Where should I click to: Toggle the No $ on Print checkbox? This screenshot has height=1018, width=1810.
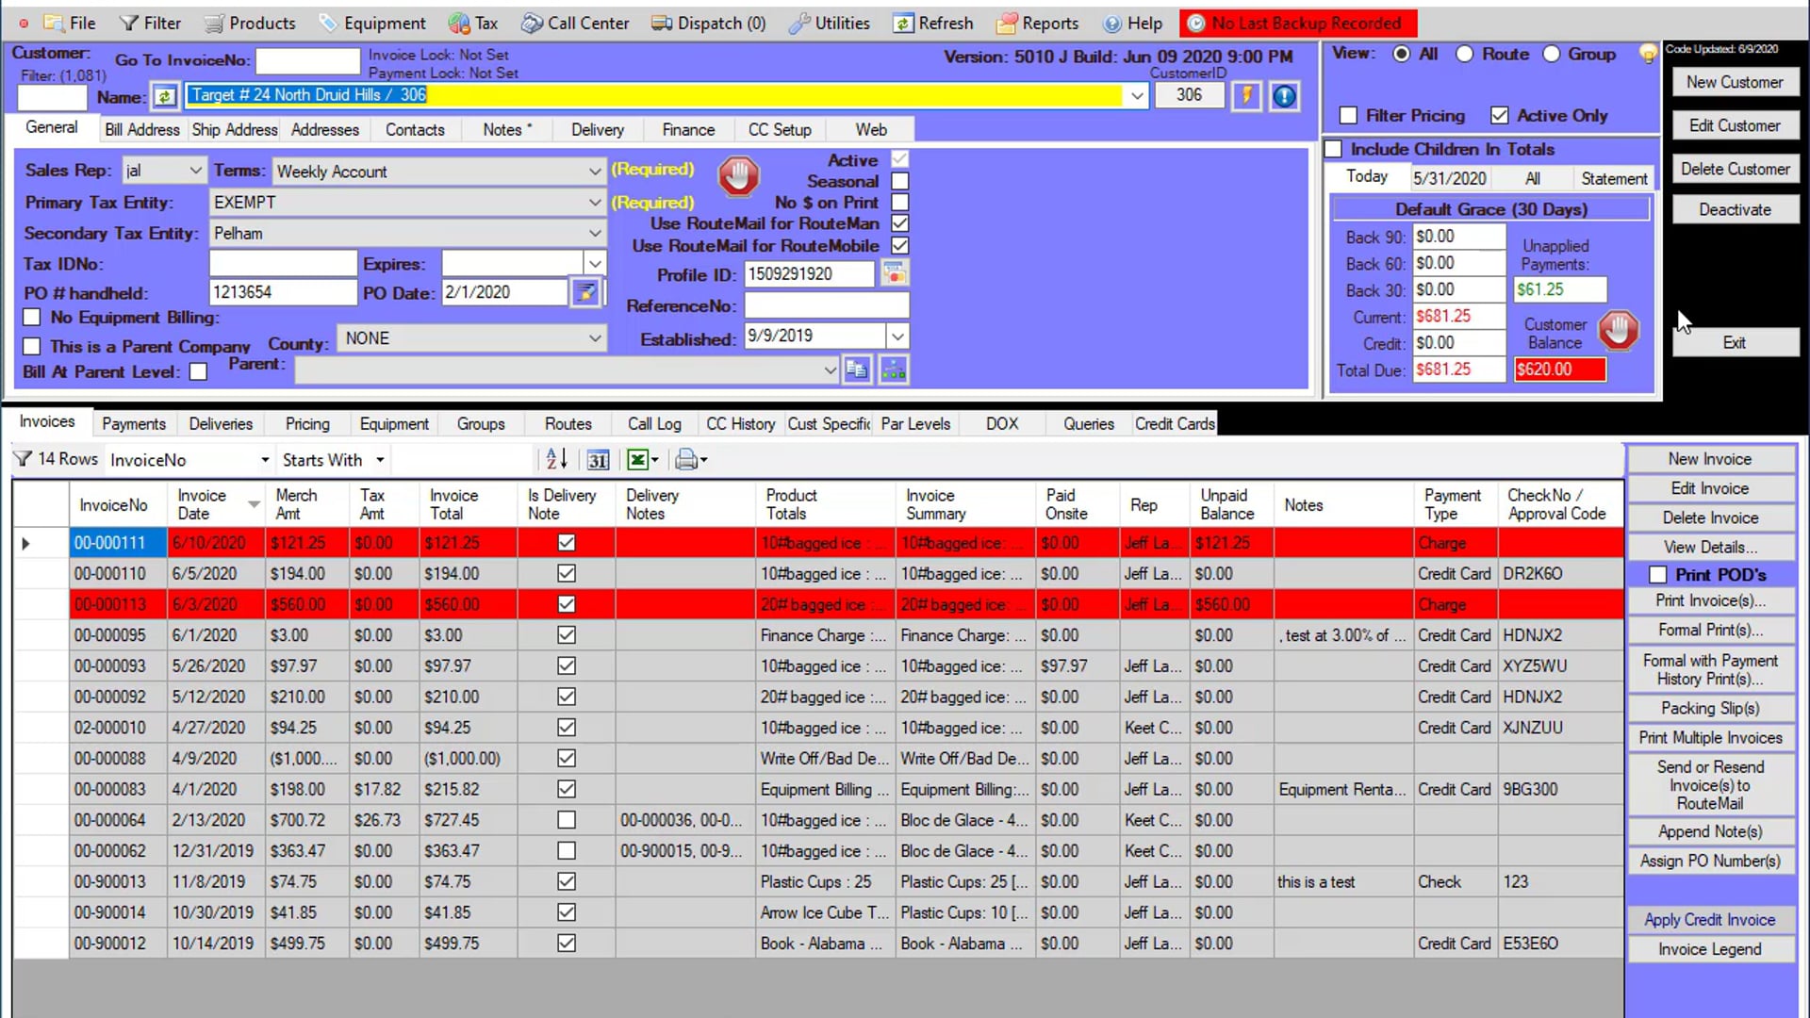point(900,202)
